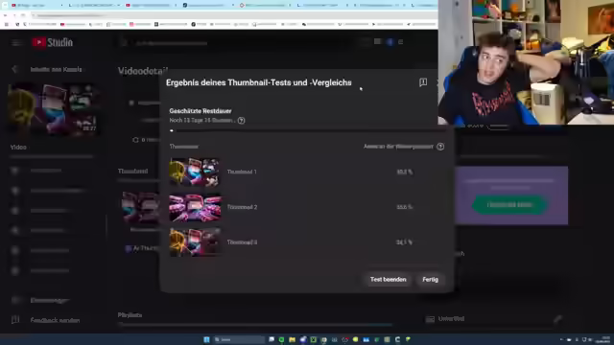Click the percentage value for Thumbnail 1
Image resolution: width=614 pixels, height=345 pixels.
(x=405, y=172)
